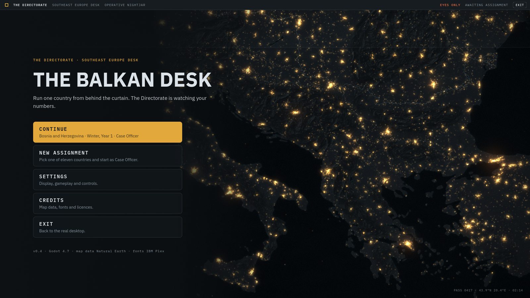The image size is (530, 298).
Task: Click the orange square Directorate logo icon
Action: (x=7, y=5)
